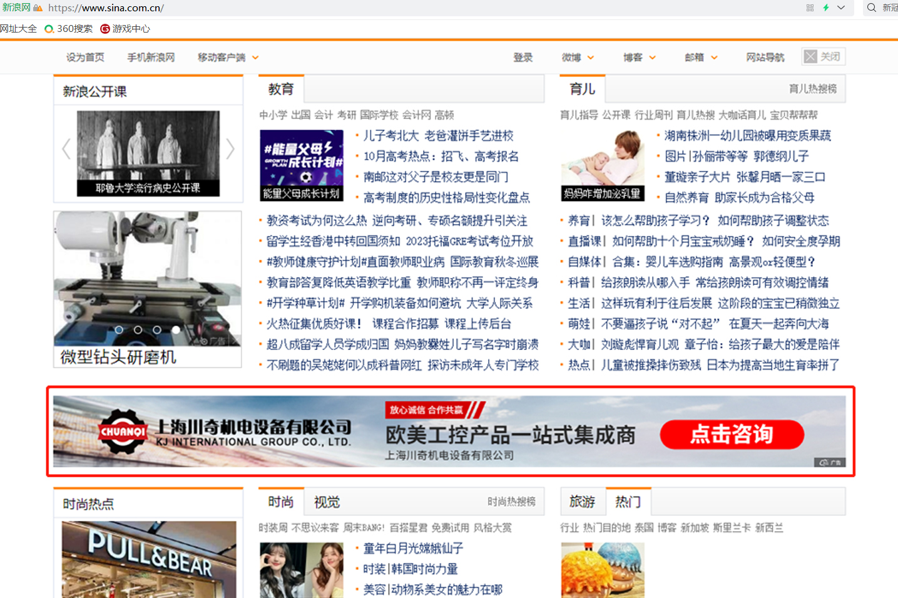Screen dimensions: 898x598
Task: Select the third carousel dot on grinder ad
Action: pyautogui.click(x=157, y=329)
